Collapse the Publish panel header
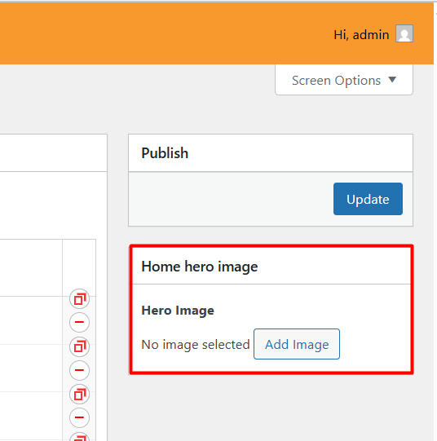 271,153
